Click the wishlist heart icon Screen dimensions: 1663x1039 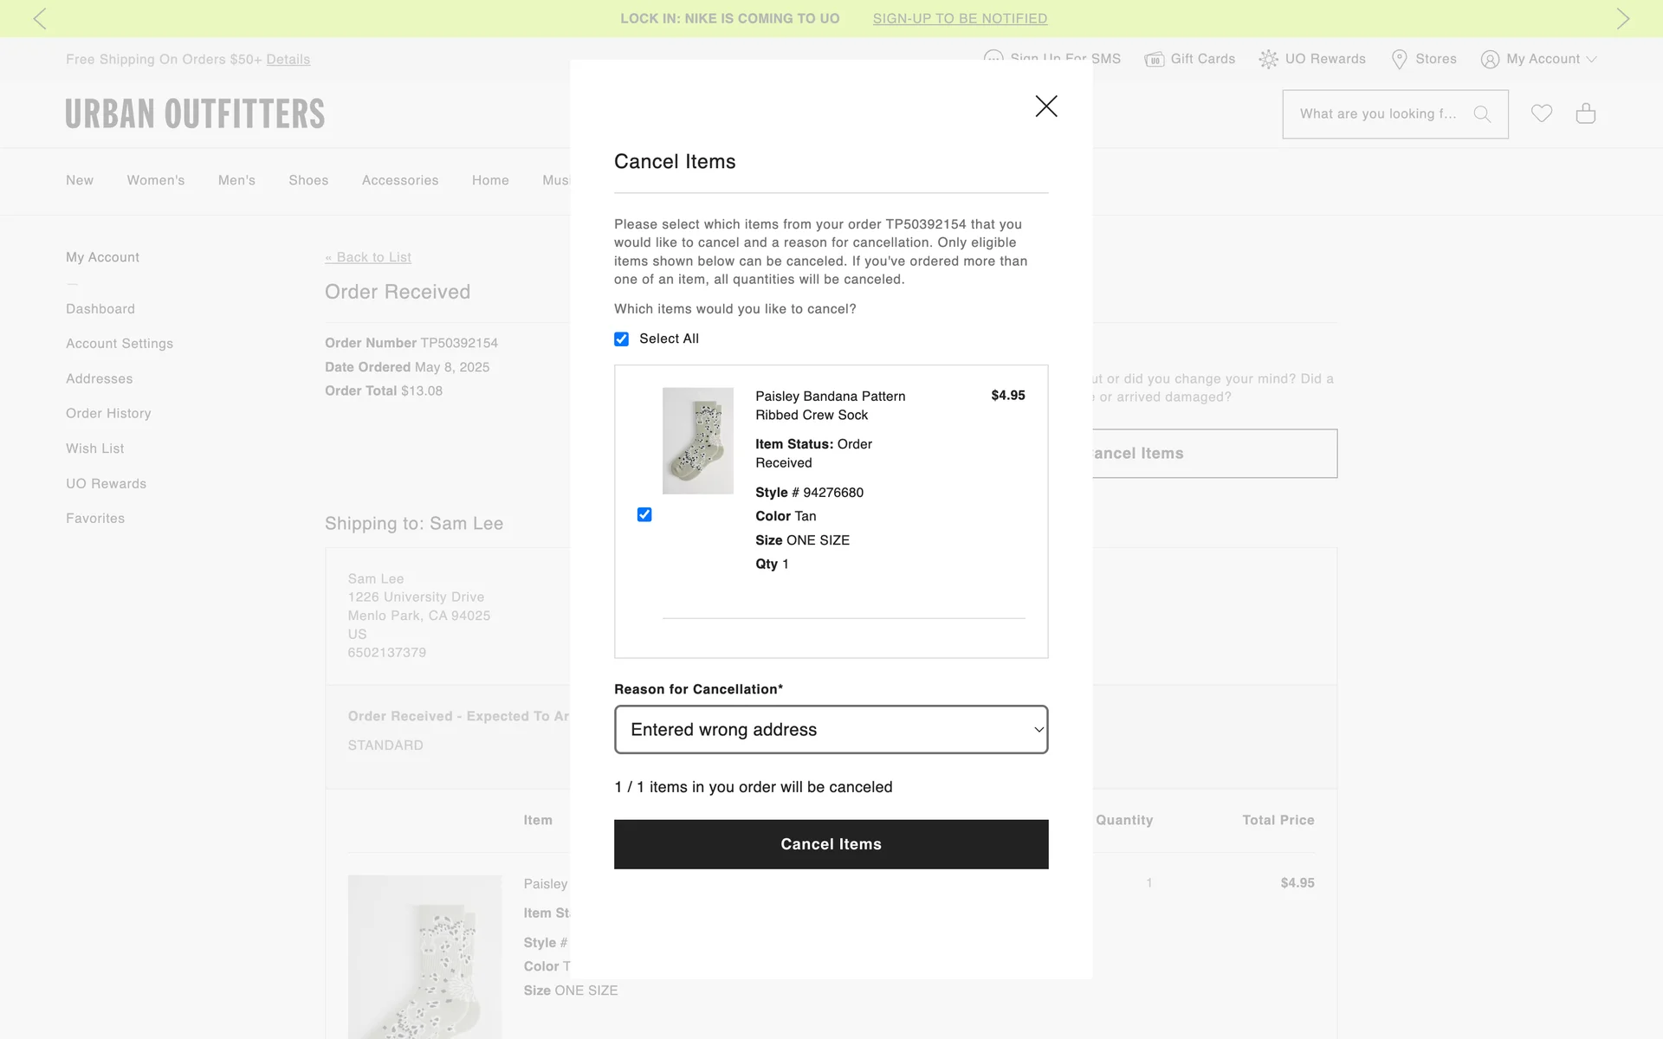coord(1541,113)
